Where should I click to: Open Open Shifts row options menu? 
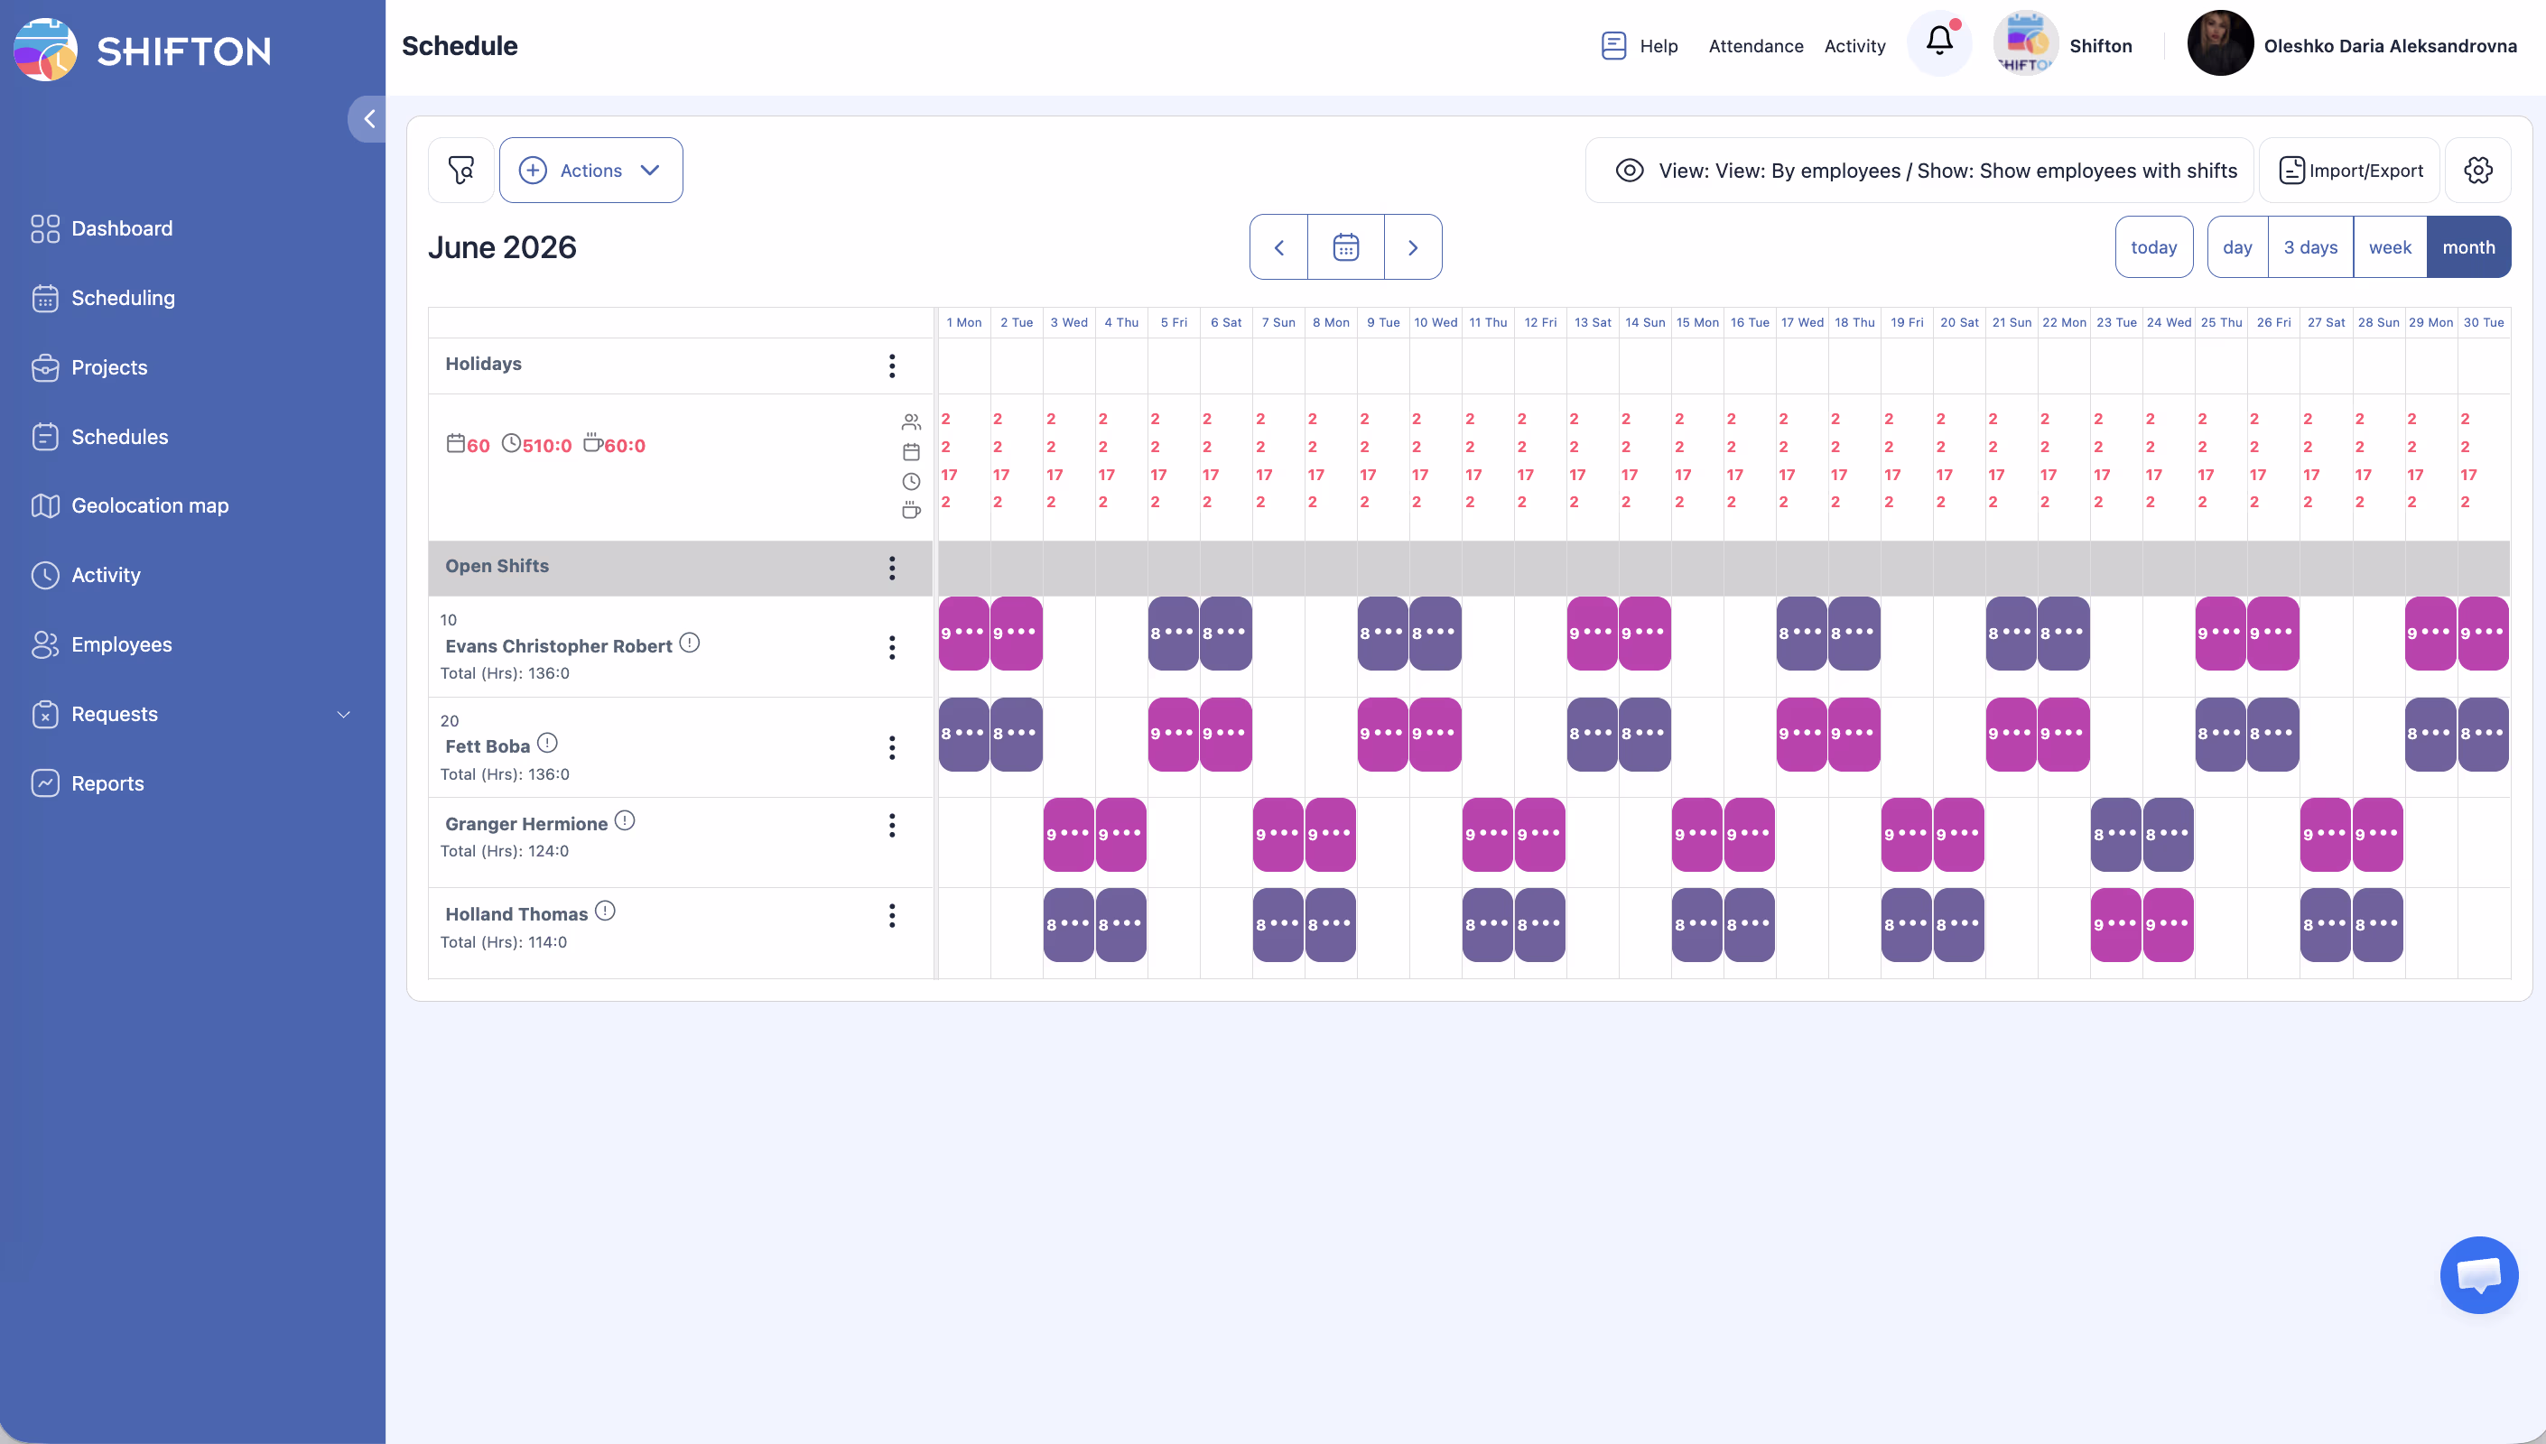coord(892,568)
